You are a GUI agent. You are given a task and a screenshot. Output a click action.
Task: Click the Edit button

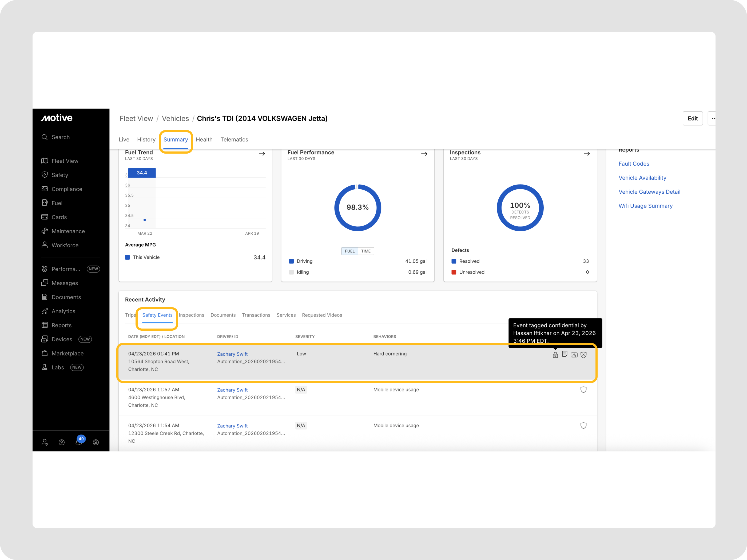[692, 118]
